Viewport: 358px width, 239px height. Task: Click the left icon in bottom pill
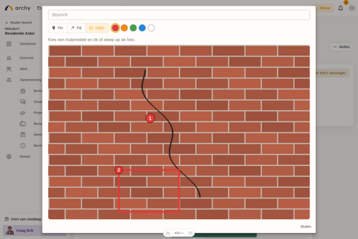click(x=168, y=233)
